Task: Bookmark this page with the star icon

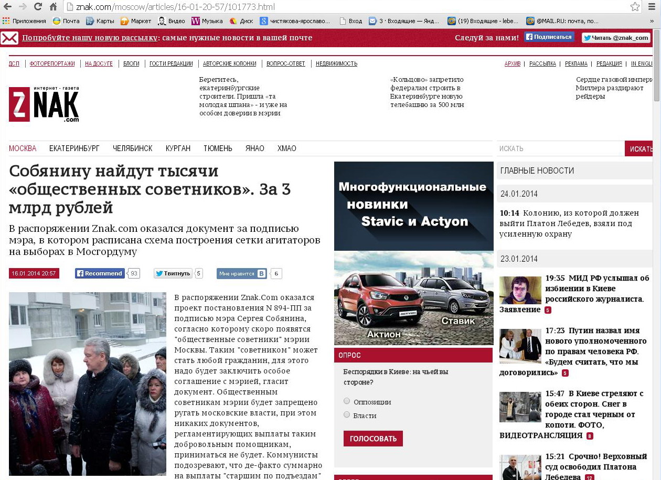Action: tap(635, 7)
